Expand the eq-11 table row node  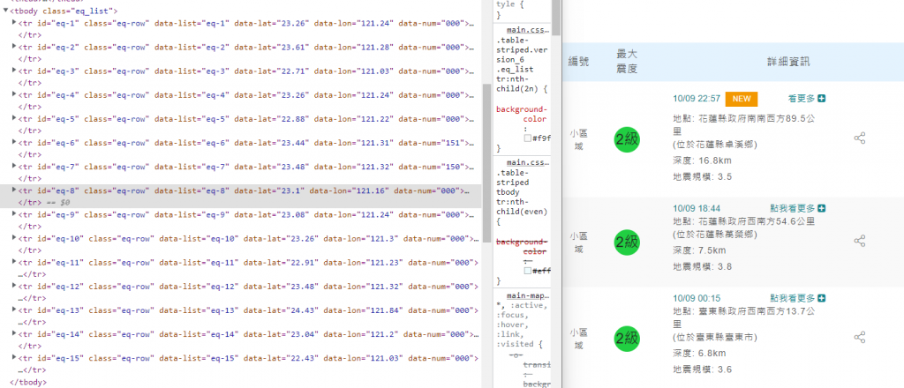coord(14,262)
